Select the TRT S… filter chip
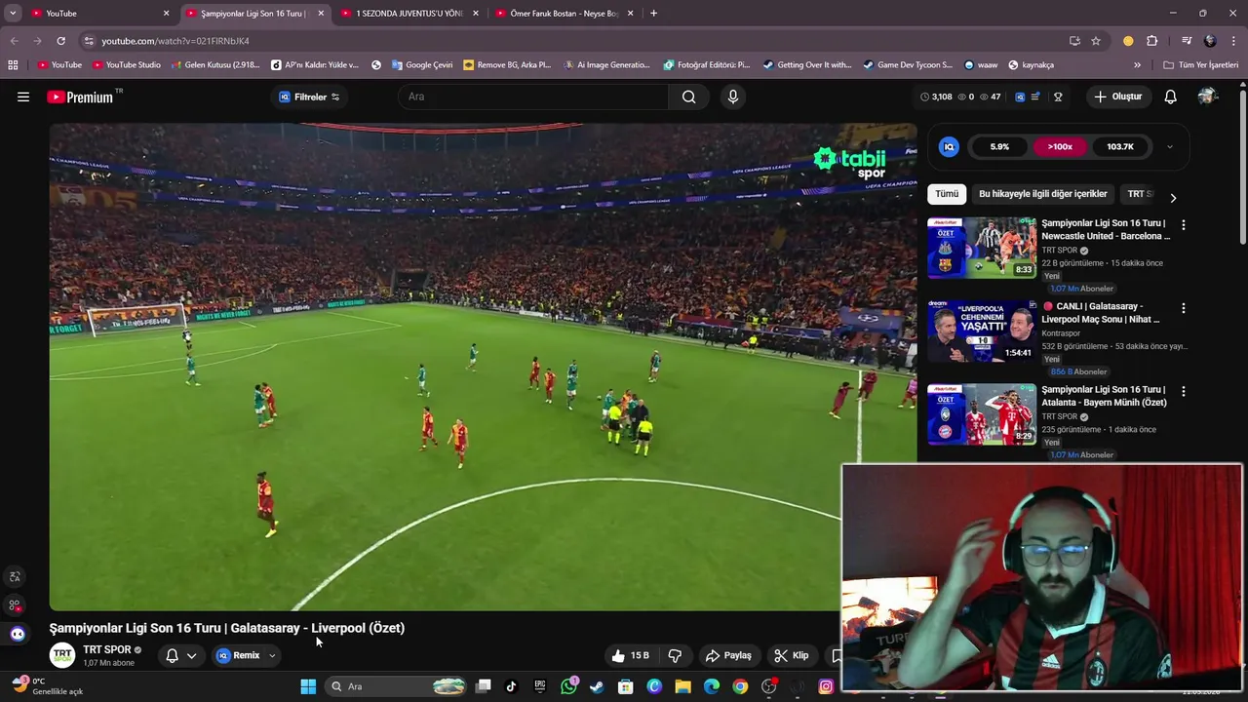1248x702 pixels. coord(1139,194)
